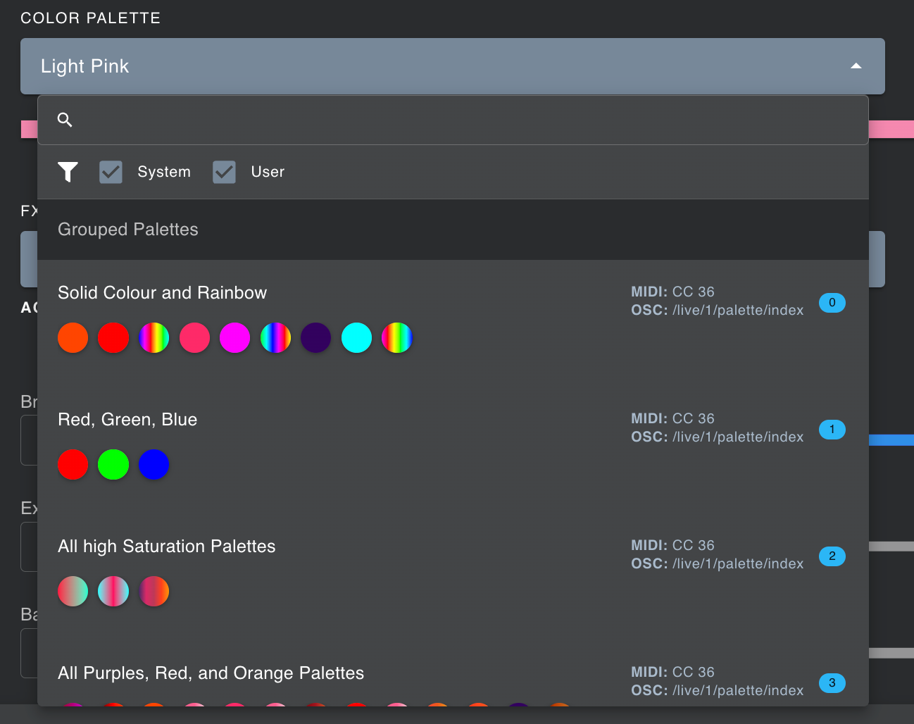Viewport: 914px width, 724px height.
Task: Pick third gradient swatch in high Saturation group
Action: point(154,592)
